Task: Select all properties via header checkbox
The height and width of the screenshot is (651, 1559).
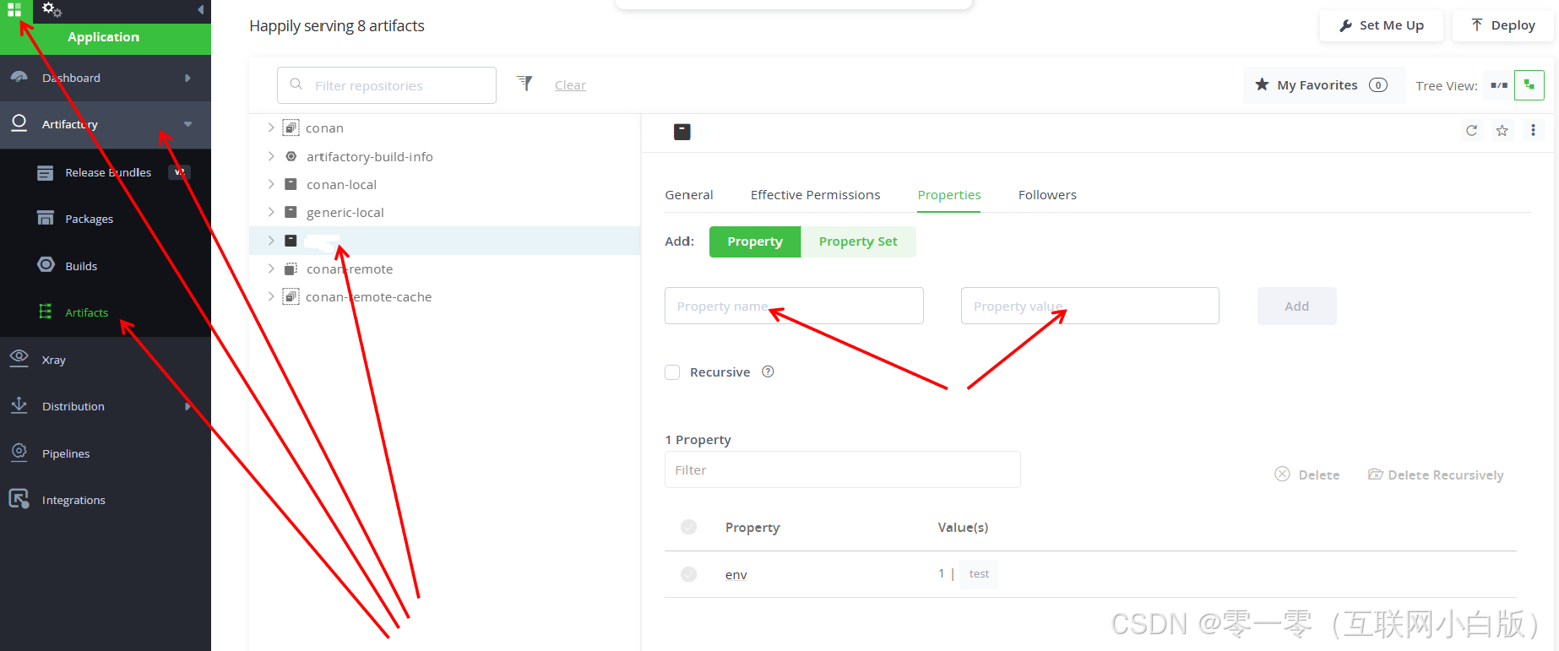Action: point(689,527)
